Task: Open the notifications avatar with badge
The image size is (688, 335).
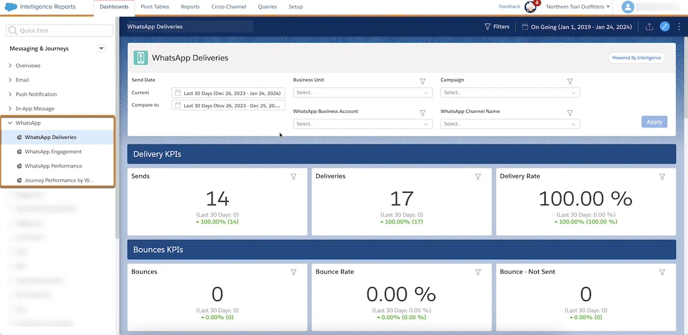Action: point(531,7)
